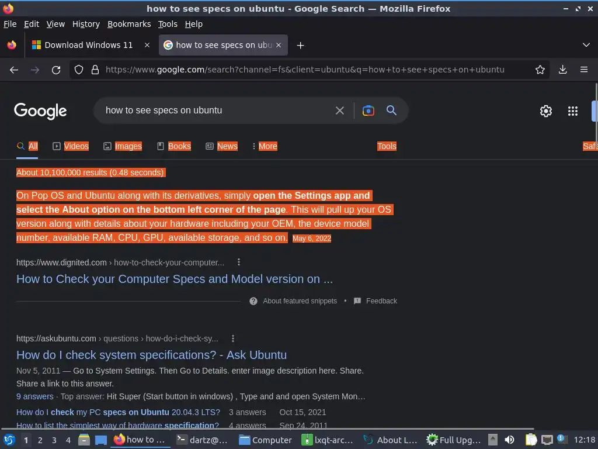Reload the current page
Viewport: 598px width, 449px height.
[x=56, y=70]
